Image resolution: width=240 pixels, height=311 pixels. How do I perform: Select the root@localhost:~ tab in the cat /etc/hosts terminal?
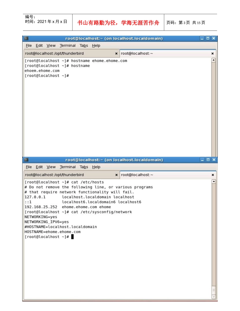click(168, 175)
